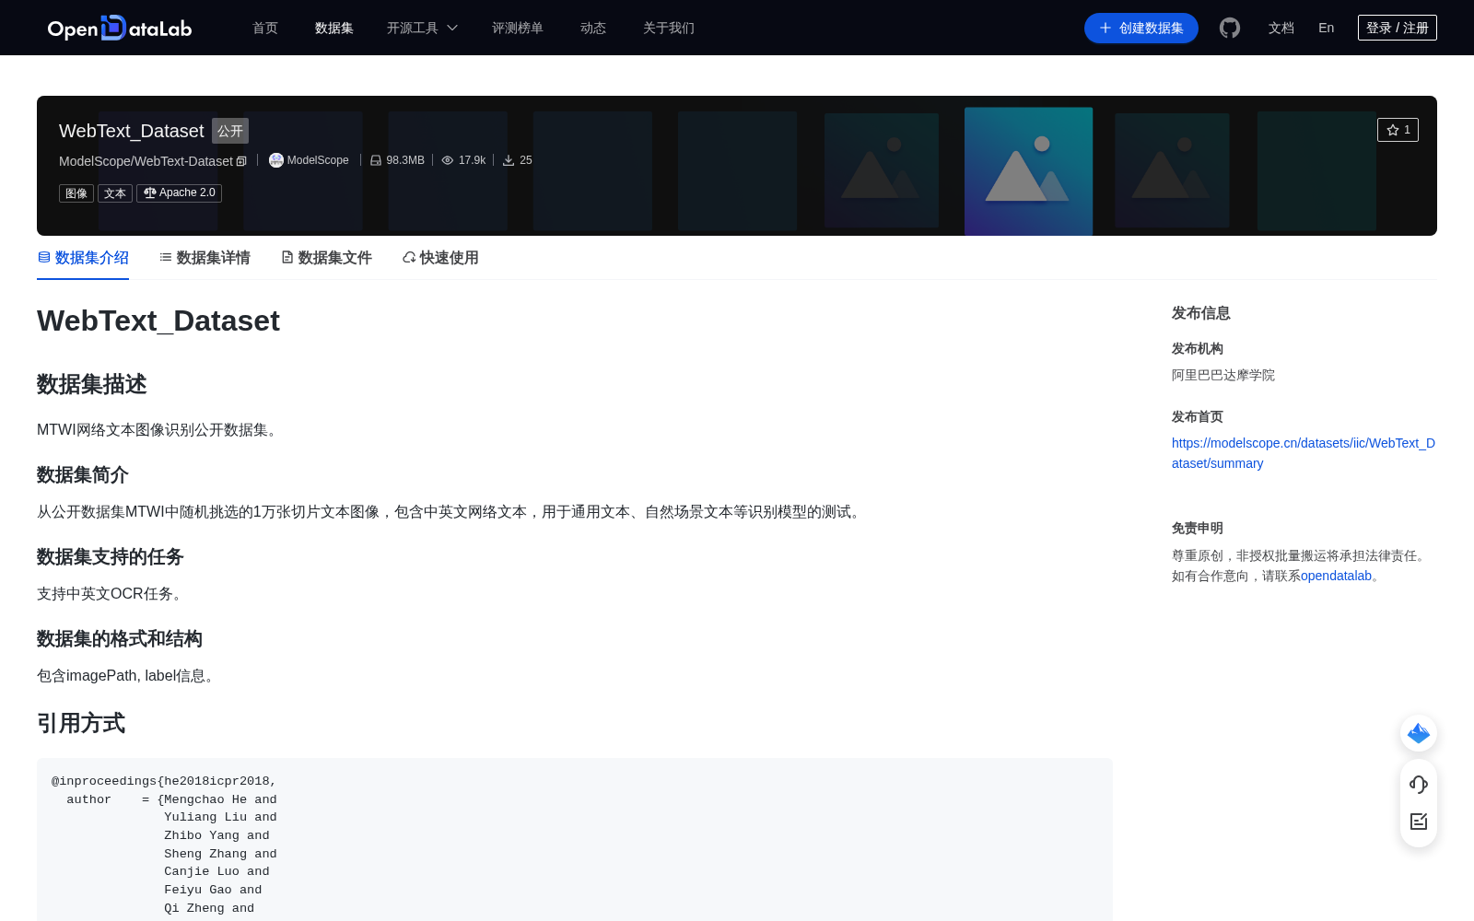Open the GitHub icon link
This screenshot has width=1474, height=921.
click(1230, 28)
